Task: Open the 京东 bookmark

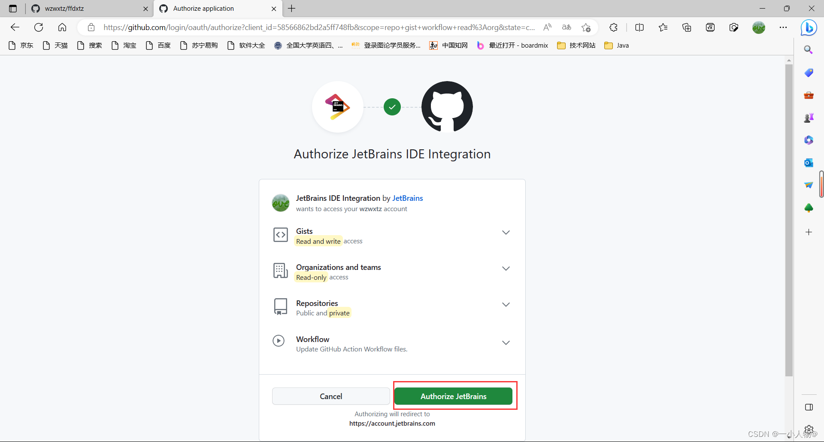Action: (x=21, y=45)
